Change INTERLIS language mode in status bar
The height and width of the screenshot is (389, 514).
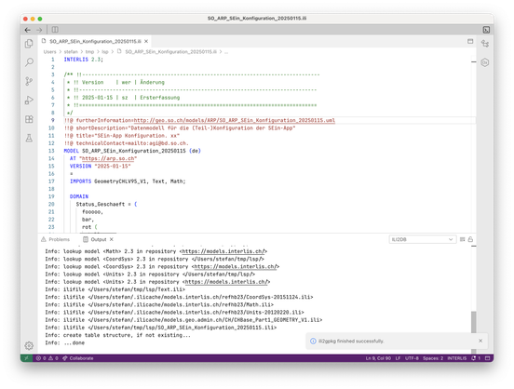456,358
